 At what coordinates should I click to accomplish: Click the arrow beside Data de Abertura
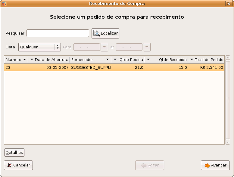[x=32, y=60]
